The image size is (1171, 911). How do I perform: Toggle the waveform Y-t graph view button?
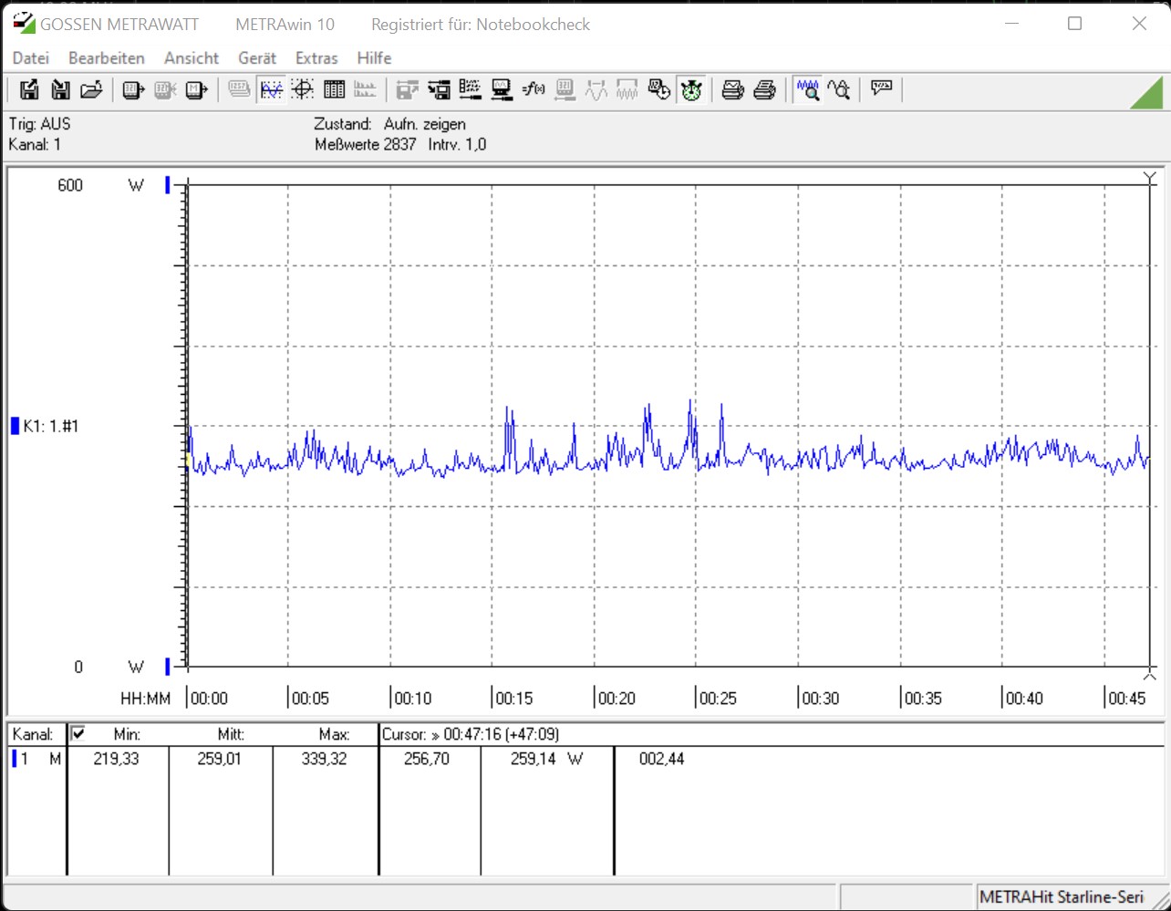click(272, 89)
